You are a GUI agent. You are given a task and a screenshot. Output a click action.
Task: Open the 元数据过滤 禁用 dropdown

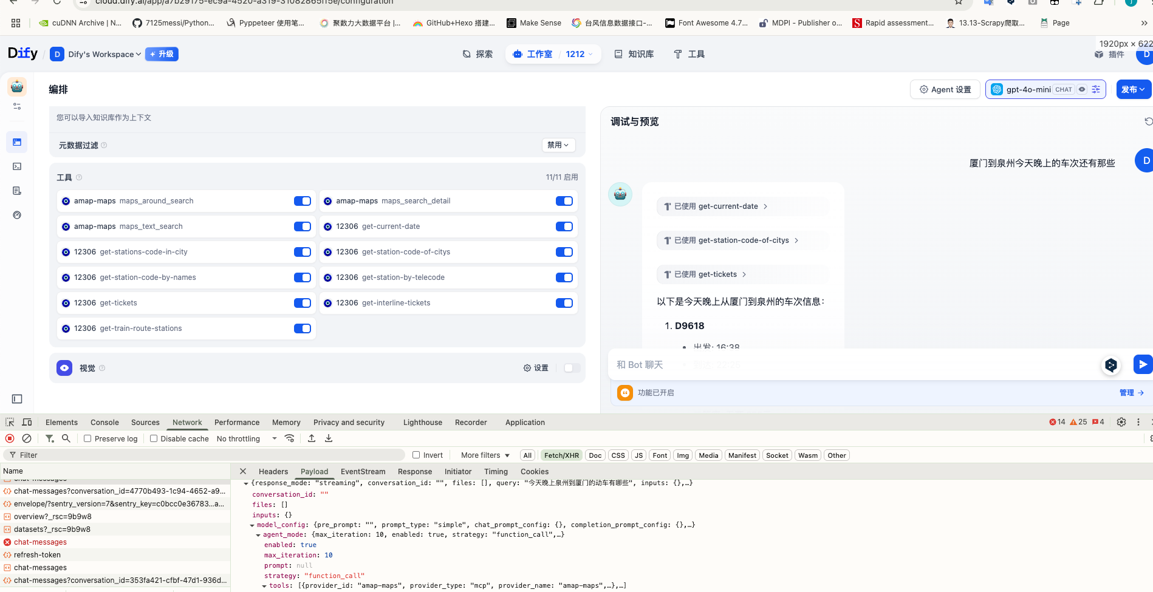tap(558, 145)
